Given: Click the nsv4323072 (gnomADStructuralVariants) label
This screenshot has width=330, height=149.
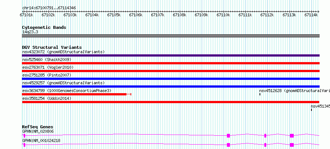Looking at the screenshot, I should pos(63,52).
